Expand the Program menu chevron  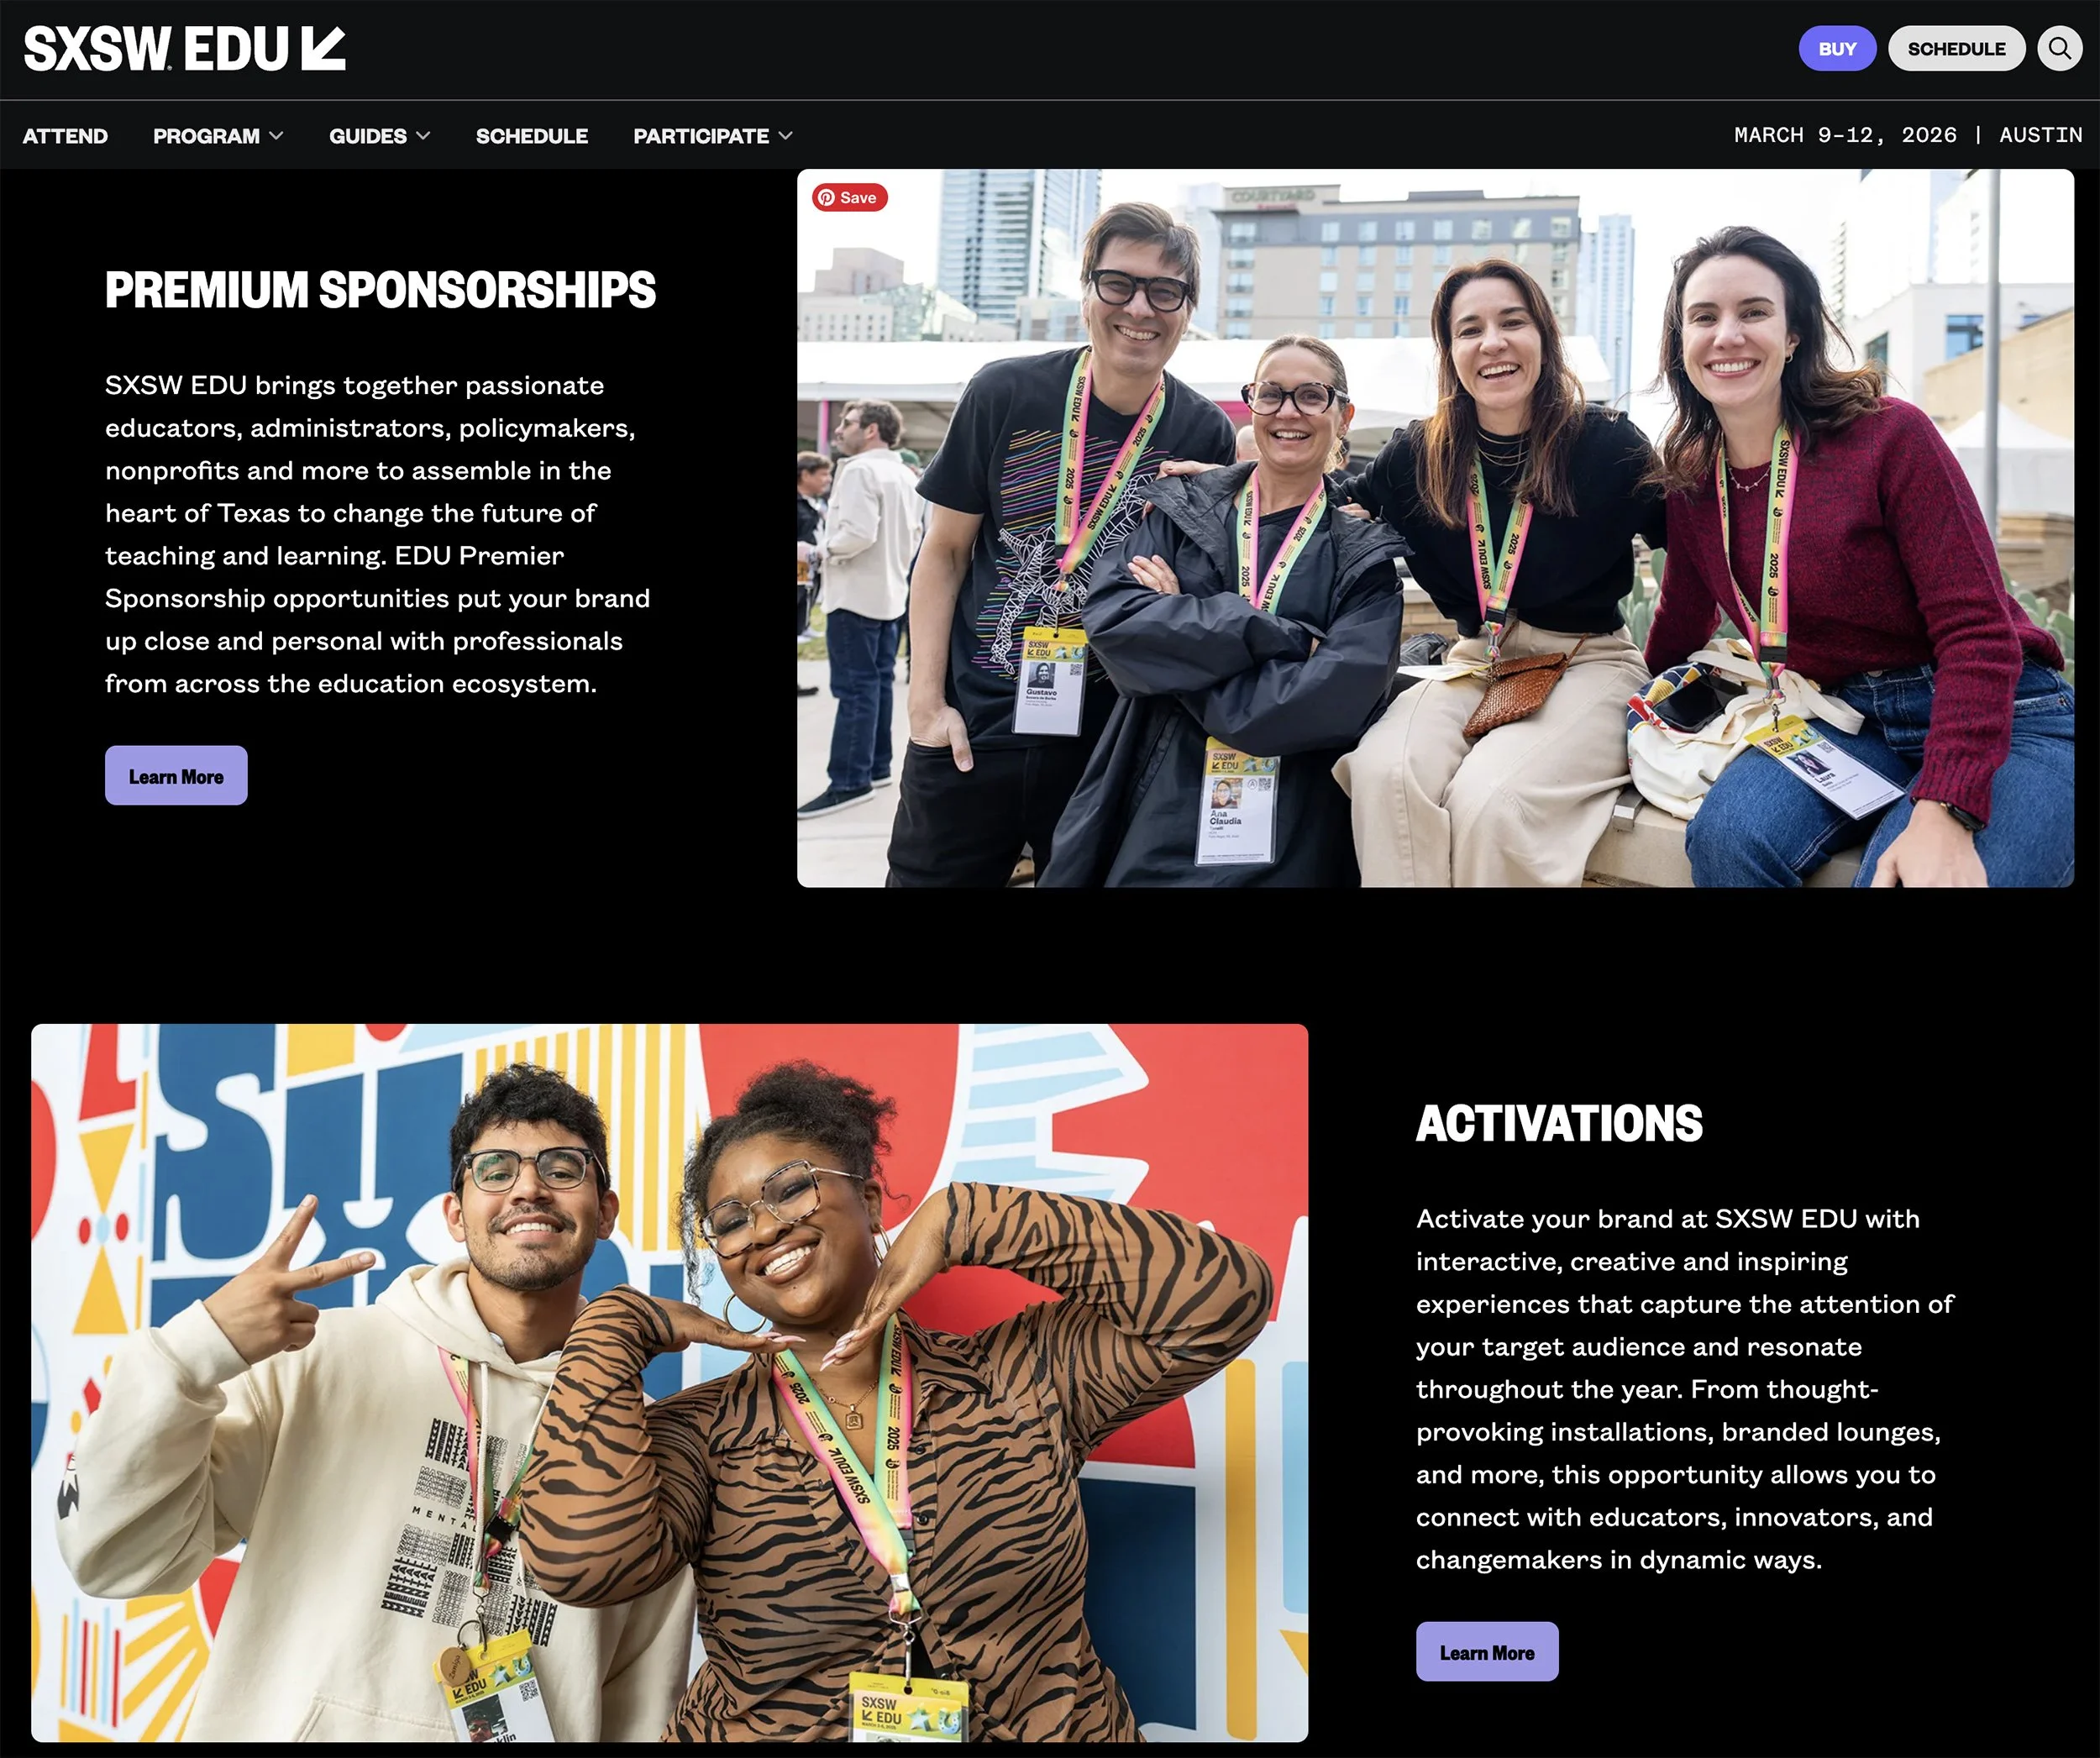[x=277, y=135]
